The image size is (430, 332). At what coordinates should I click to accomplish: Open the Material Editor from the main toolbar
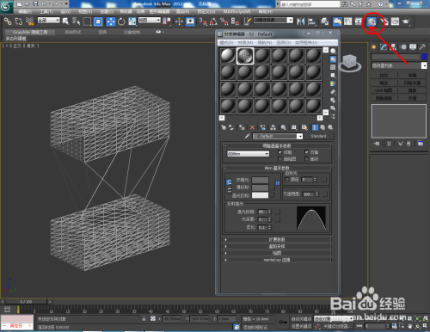point(372,22)
